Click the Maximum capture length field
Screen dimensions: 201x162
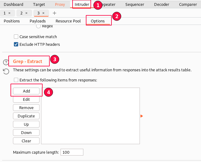[x=72, y=152]
